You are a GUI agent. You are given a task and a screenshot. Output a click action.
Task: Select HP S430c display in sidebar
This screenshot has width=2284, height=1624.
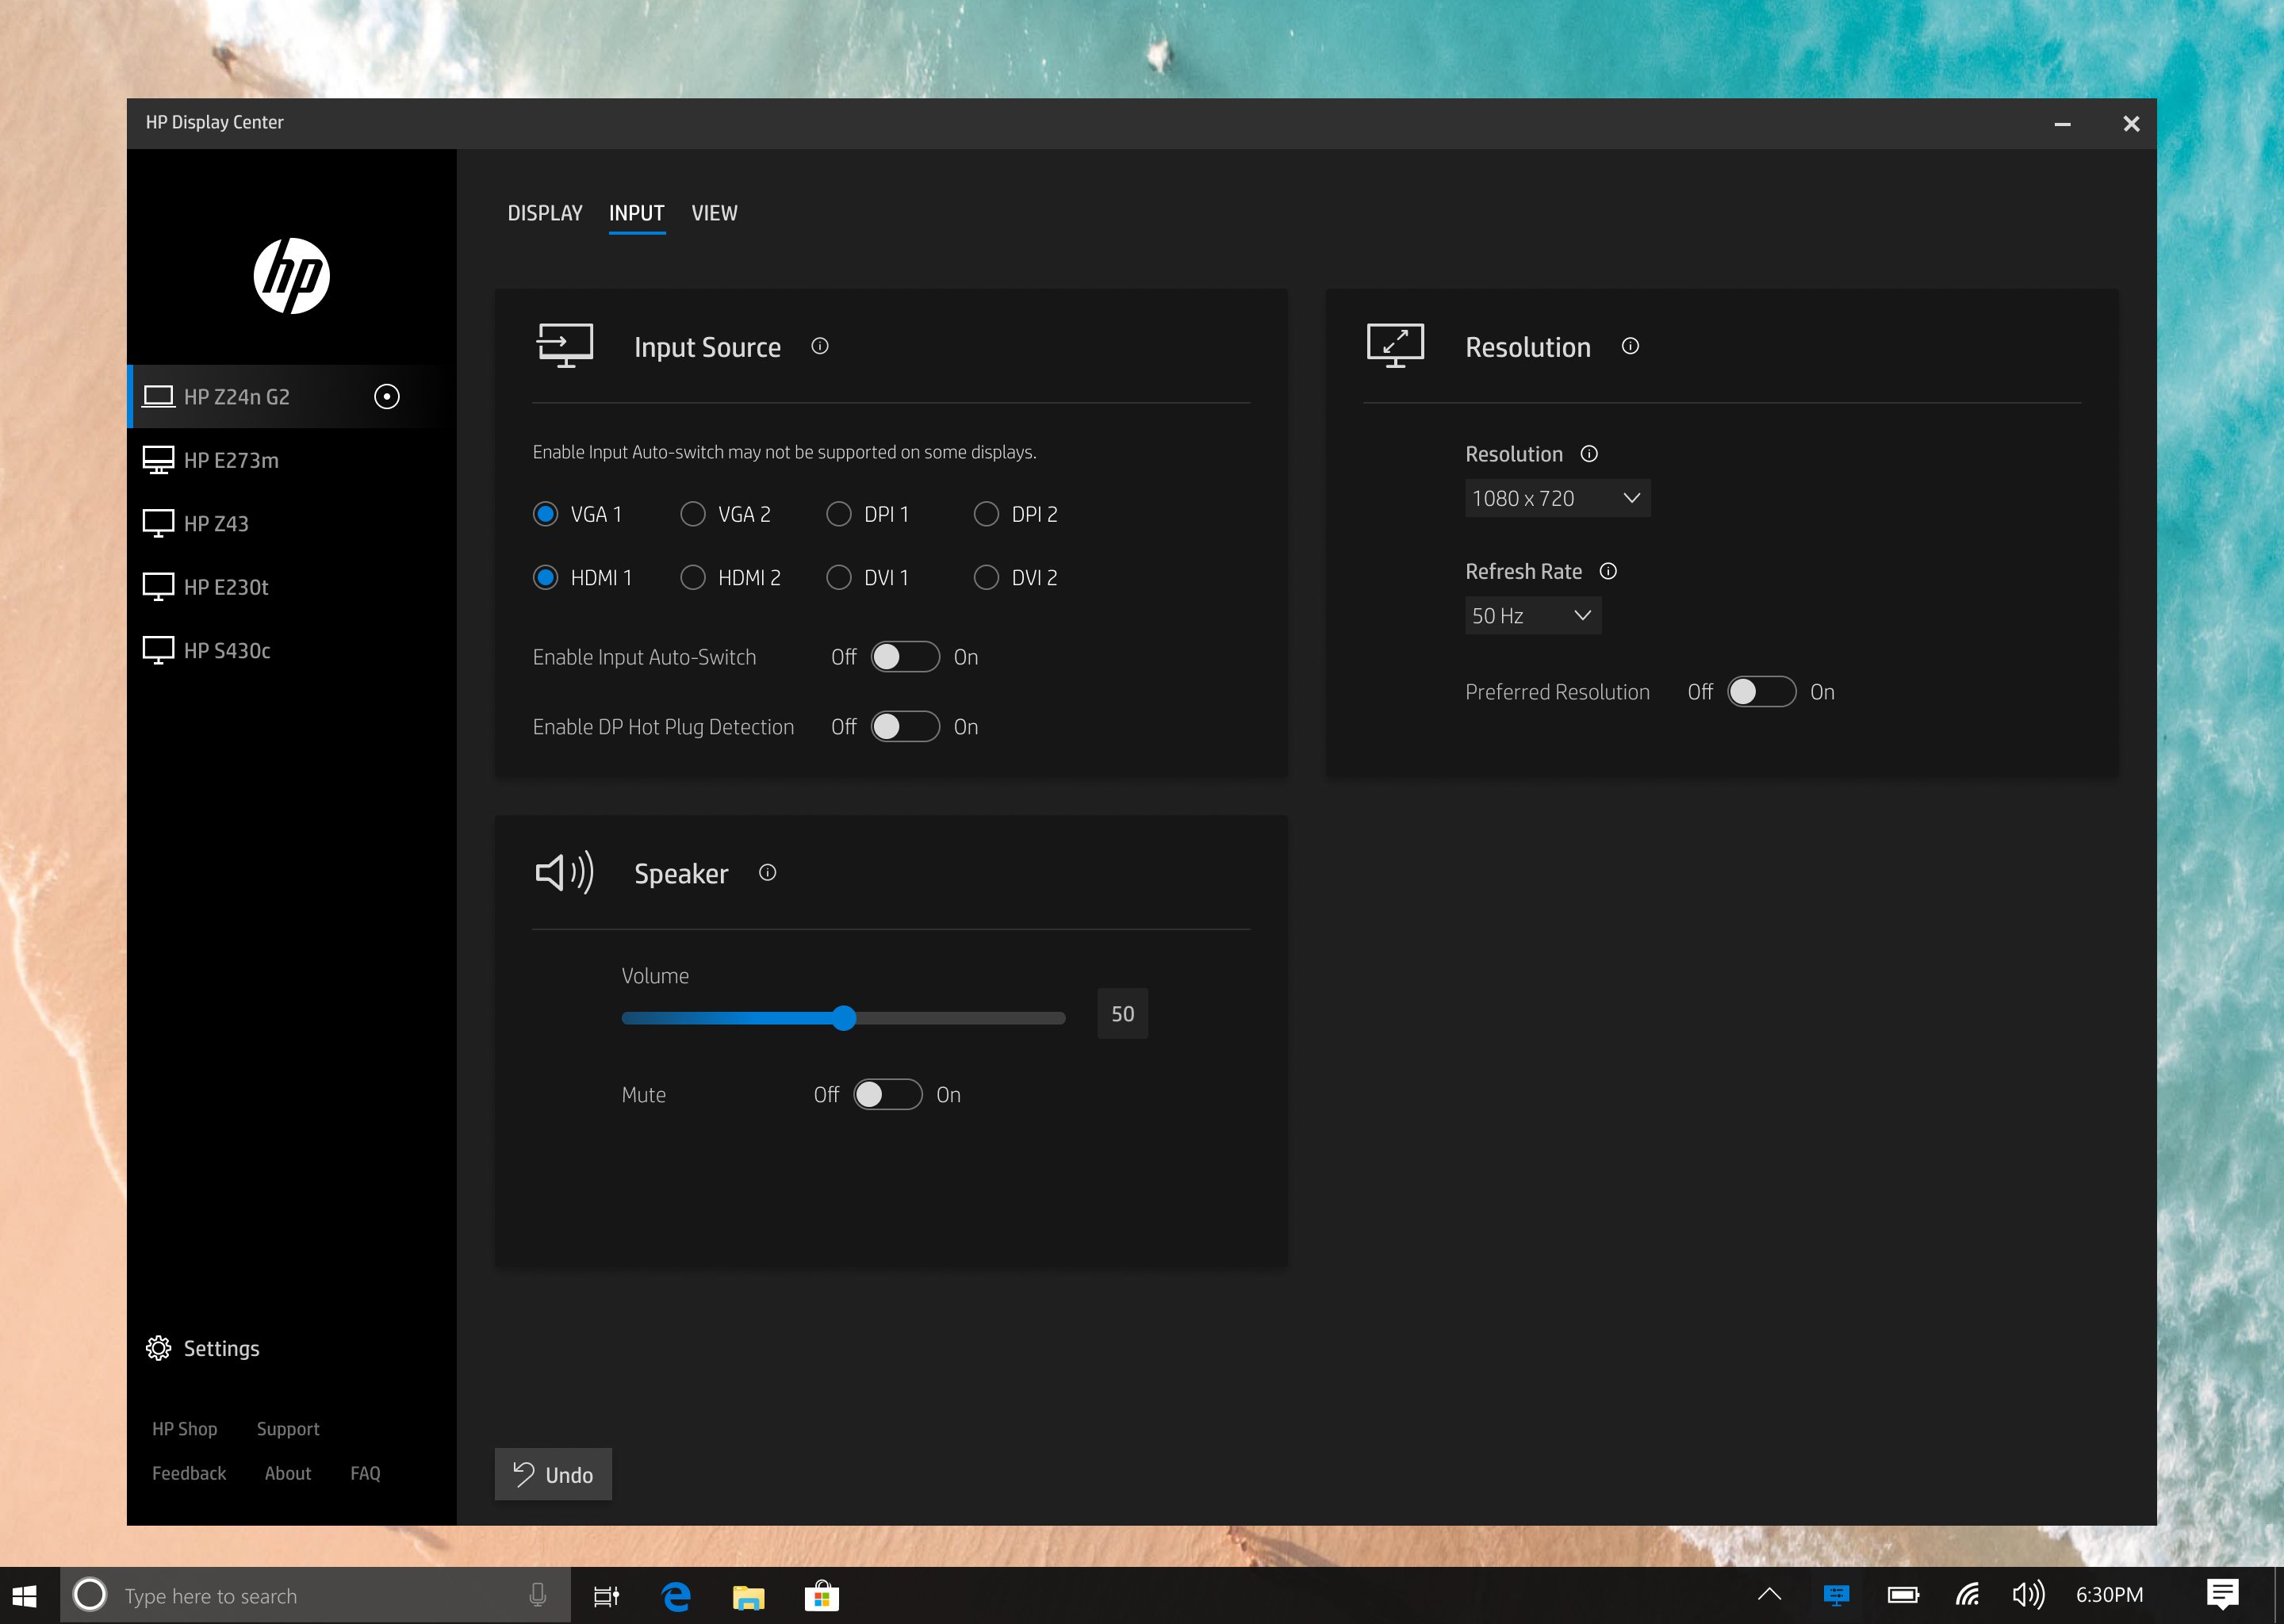(x=291, y=650)
